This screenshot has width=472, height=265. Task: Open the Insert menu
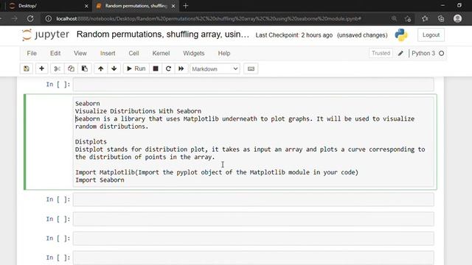[x=108, y=53]
